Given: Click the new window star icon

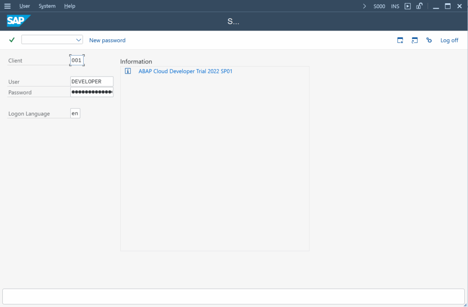Looking at the screenshot, I should point(400,40).
